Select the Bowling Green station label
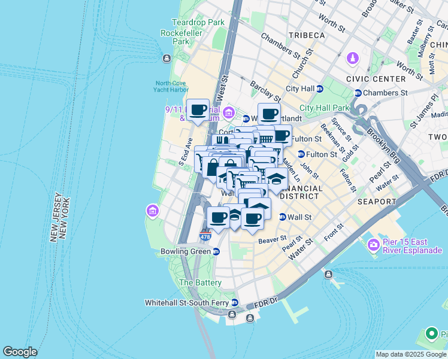The width and height of the screenshot is (448, 359). tap(186, 251)
